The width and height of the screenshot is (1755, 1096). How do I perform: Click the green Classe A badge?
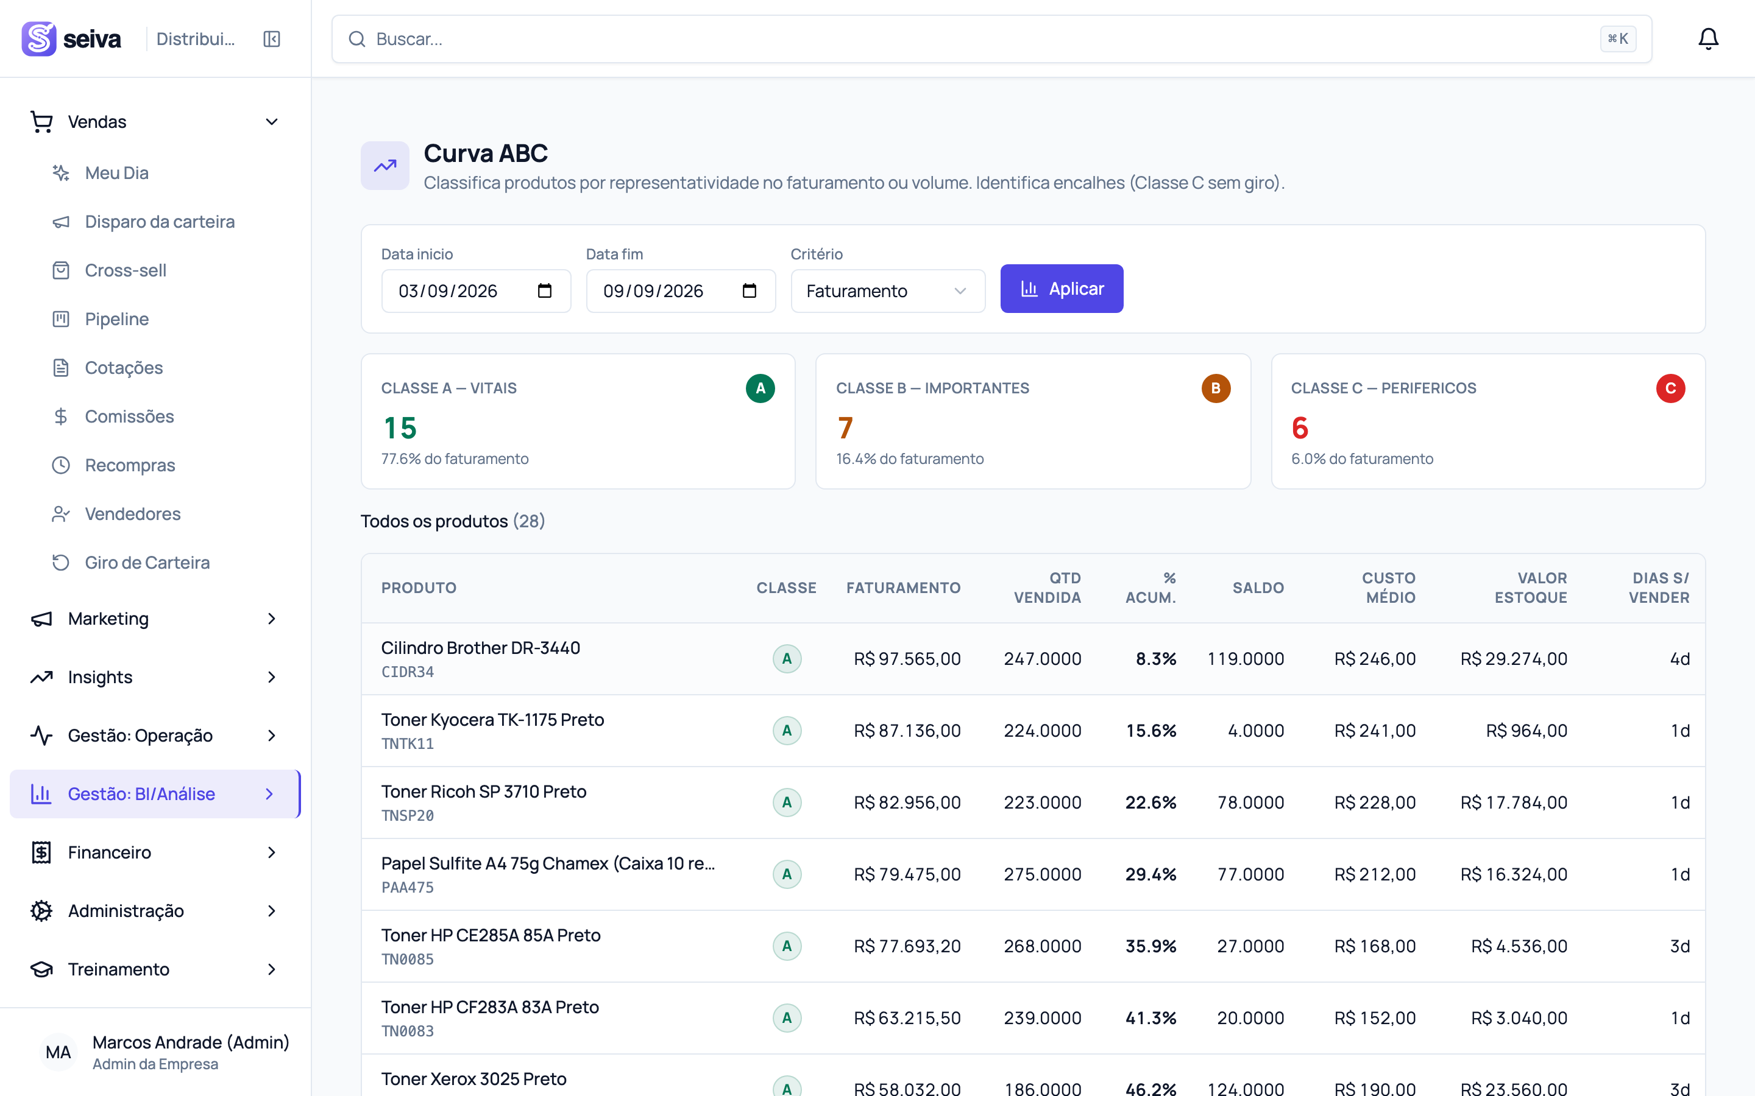tap(760, 388)
